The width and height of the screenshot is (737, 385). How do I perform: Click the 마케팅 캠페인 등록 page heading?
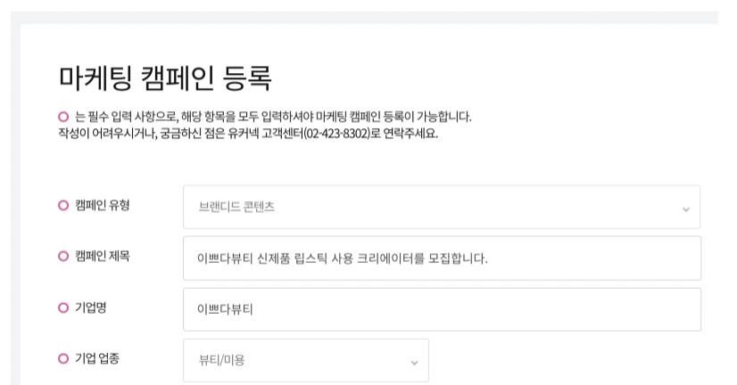[165, 78]
